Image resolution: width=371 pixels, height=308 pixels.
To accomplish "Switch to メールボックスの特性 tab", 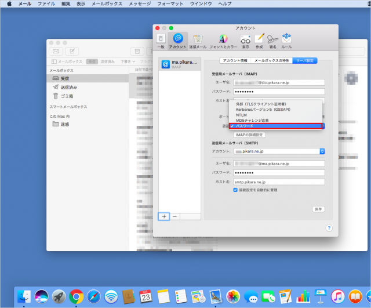I will (x=272, y=60).
